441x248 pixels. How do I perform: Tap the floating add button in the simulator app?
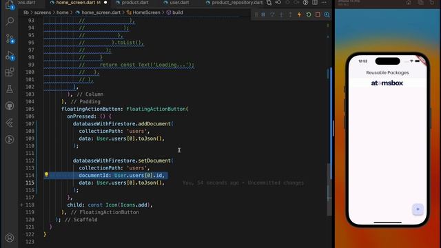[418, 209]
